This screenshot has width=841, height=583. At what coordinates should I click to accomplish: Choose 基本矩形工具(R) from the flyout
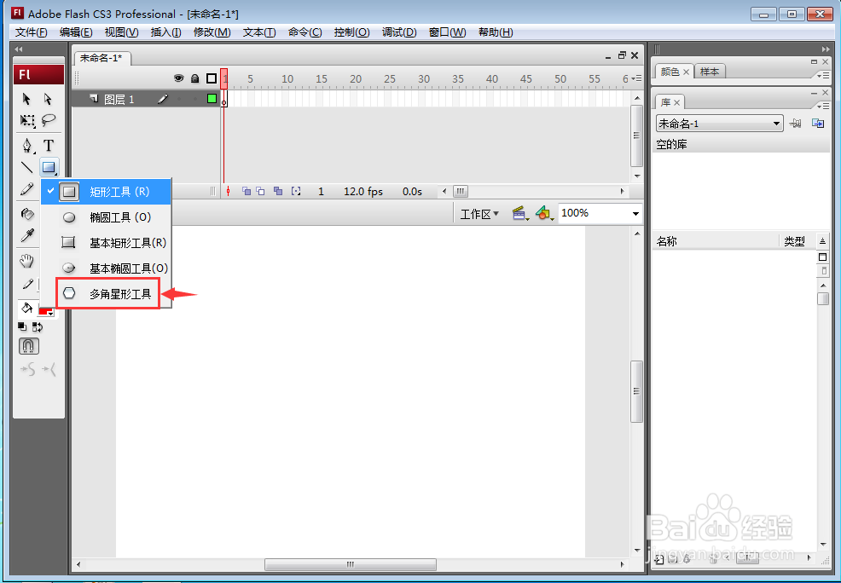(x=107, y=243)
